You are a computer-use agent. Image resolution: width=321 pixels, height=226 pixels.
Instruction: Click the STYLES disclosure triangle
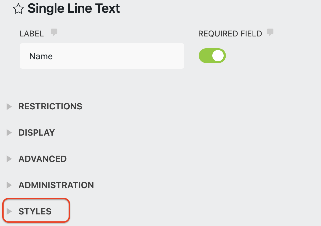[x=9, y=211]
